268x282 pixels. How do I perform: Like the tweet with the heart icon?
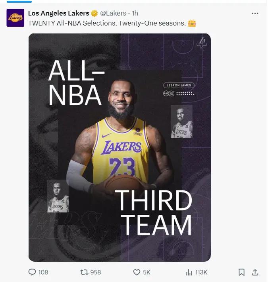click(x=137, y=272)
